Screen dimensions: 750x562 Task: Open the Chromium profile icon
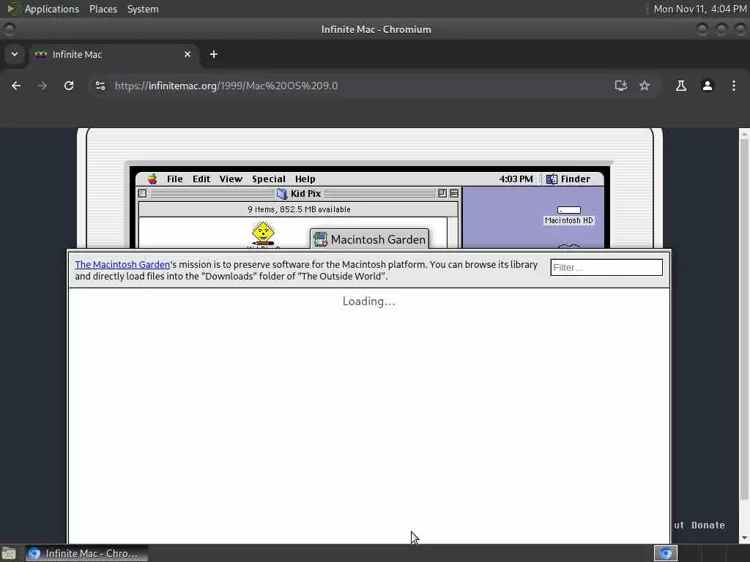[708, 86]
